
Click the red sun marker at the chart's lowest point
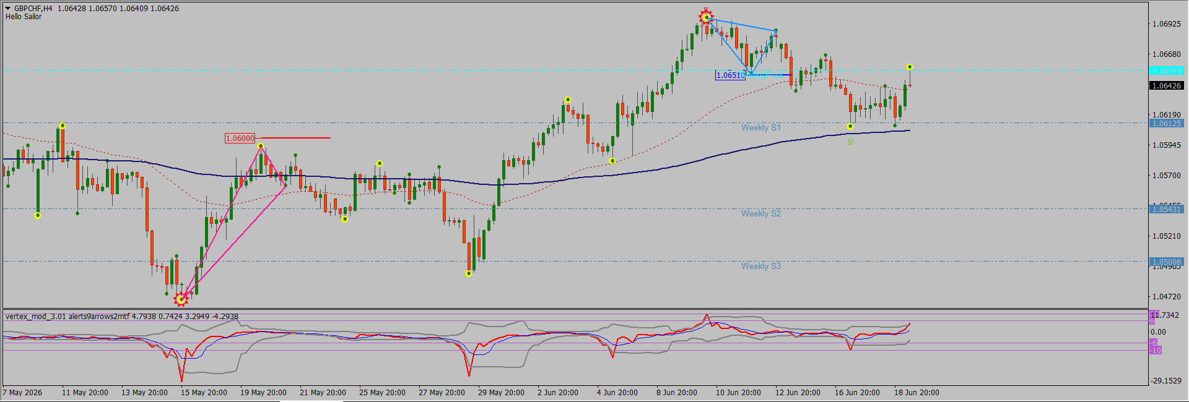point(181,299)
